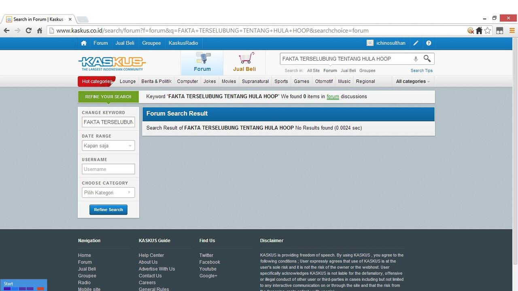Open the Regional category
The height and width of the screenshot is (291, 518).
[365, 81]
